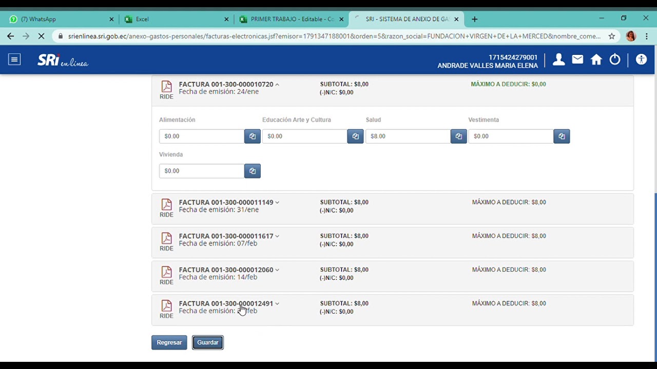
Task: Switch to the PRIMER TRABAJO Editable tab
Action: [291, 19]
